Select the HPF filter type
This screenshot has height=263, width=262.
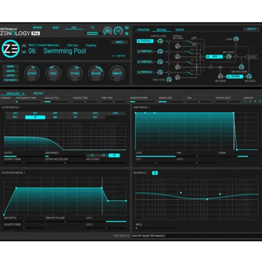(55, 113)
